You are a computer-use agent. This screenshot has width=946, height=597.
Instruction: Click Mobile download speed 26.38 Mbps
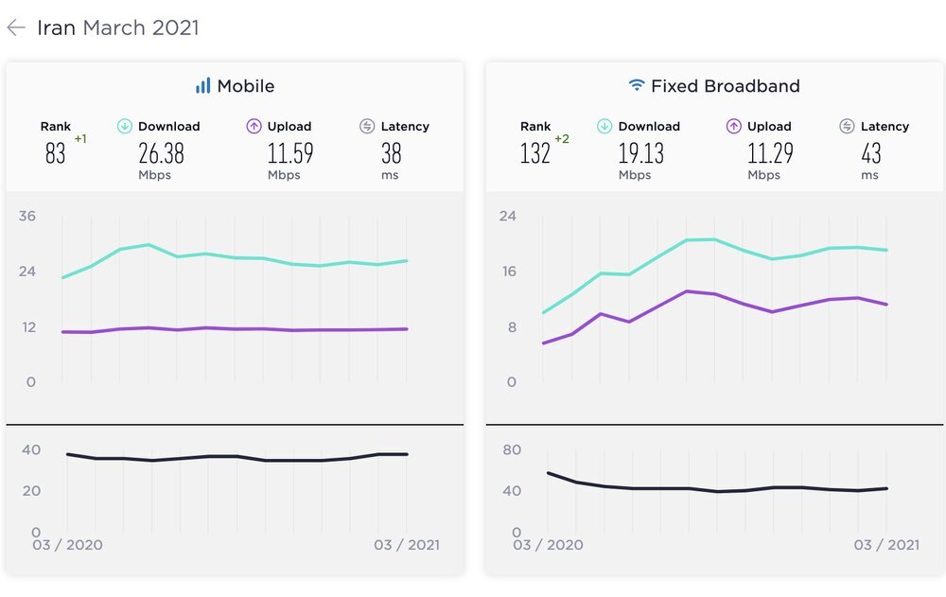click(x=161, y=160)
